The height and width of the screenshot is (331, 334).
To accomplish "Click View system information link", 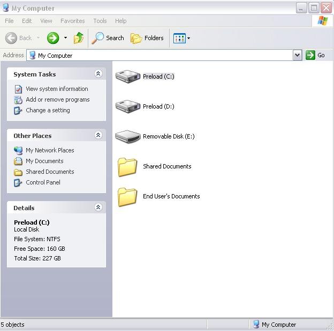I will 57,89.
